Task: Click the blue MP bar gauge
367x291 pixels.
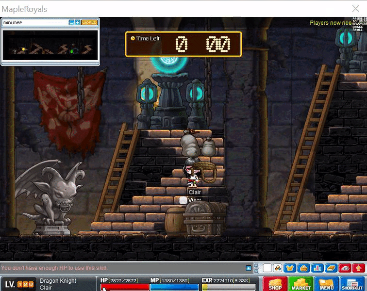Action: 174,288
